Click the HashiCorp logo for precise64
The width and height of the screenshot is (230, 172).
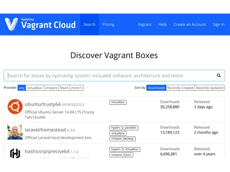15,153
